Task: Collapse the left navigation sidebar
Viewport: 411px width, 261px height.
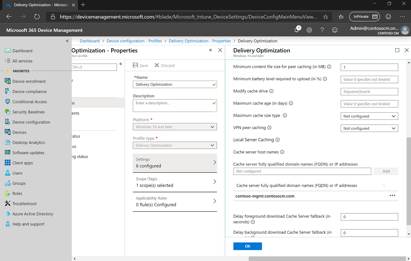Action: [67, 41]
